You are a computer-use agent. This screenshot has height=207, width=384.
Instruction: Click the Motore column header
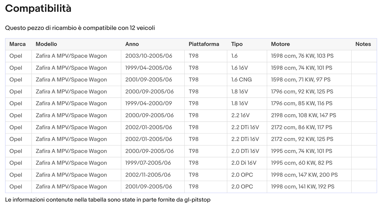280,44
